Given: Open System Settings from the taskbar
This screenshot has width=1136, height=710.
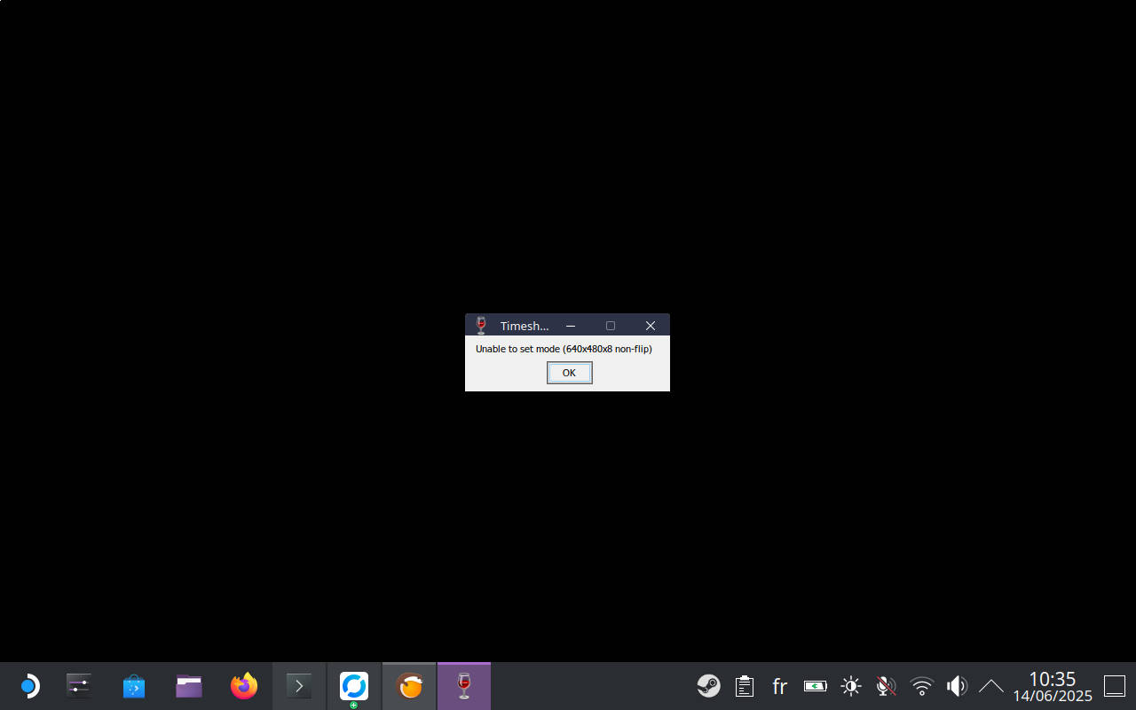Looking at the screenshot, I should (79, 686).
